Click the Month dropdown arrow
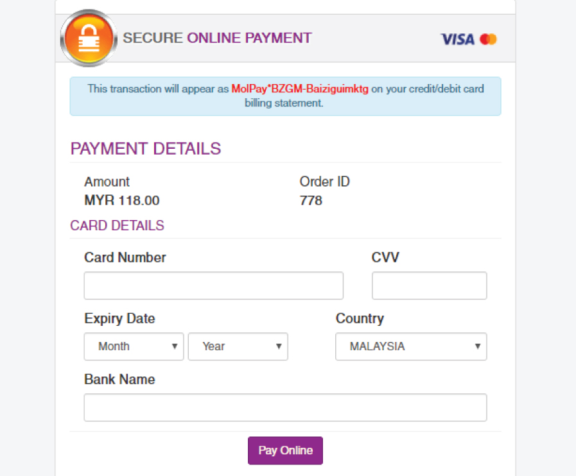The height and width of the screenshot is (476, 576). pos(175,346)
